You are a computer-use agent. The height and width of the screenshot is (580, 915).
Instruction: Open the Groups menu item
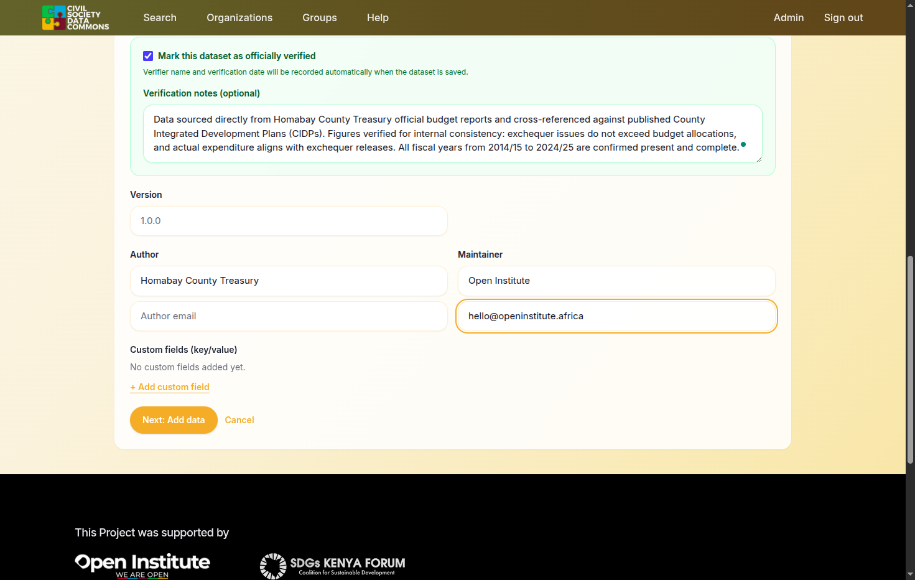tap(320, 17)
